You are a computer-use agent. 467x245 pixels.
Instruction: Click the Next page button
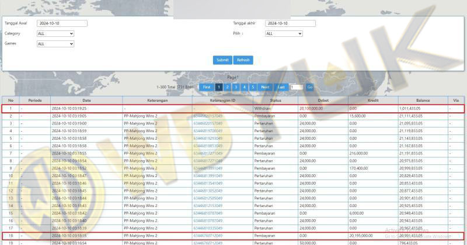266,87
